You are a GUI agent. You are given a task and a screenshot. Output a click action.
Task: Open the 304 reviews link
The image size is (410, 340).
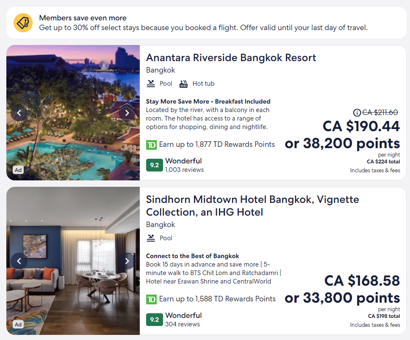(x=182, y=324)
